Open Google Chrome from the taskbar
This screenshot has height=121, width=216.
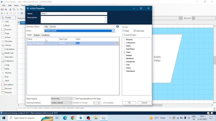click(x=73, y=118)
